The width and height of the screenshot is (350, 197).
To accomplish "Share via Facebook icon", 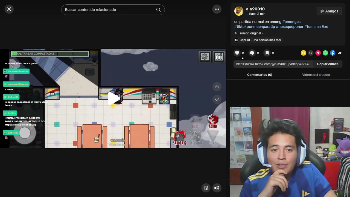I will [x=332, y=53].
